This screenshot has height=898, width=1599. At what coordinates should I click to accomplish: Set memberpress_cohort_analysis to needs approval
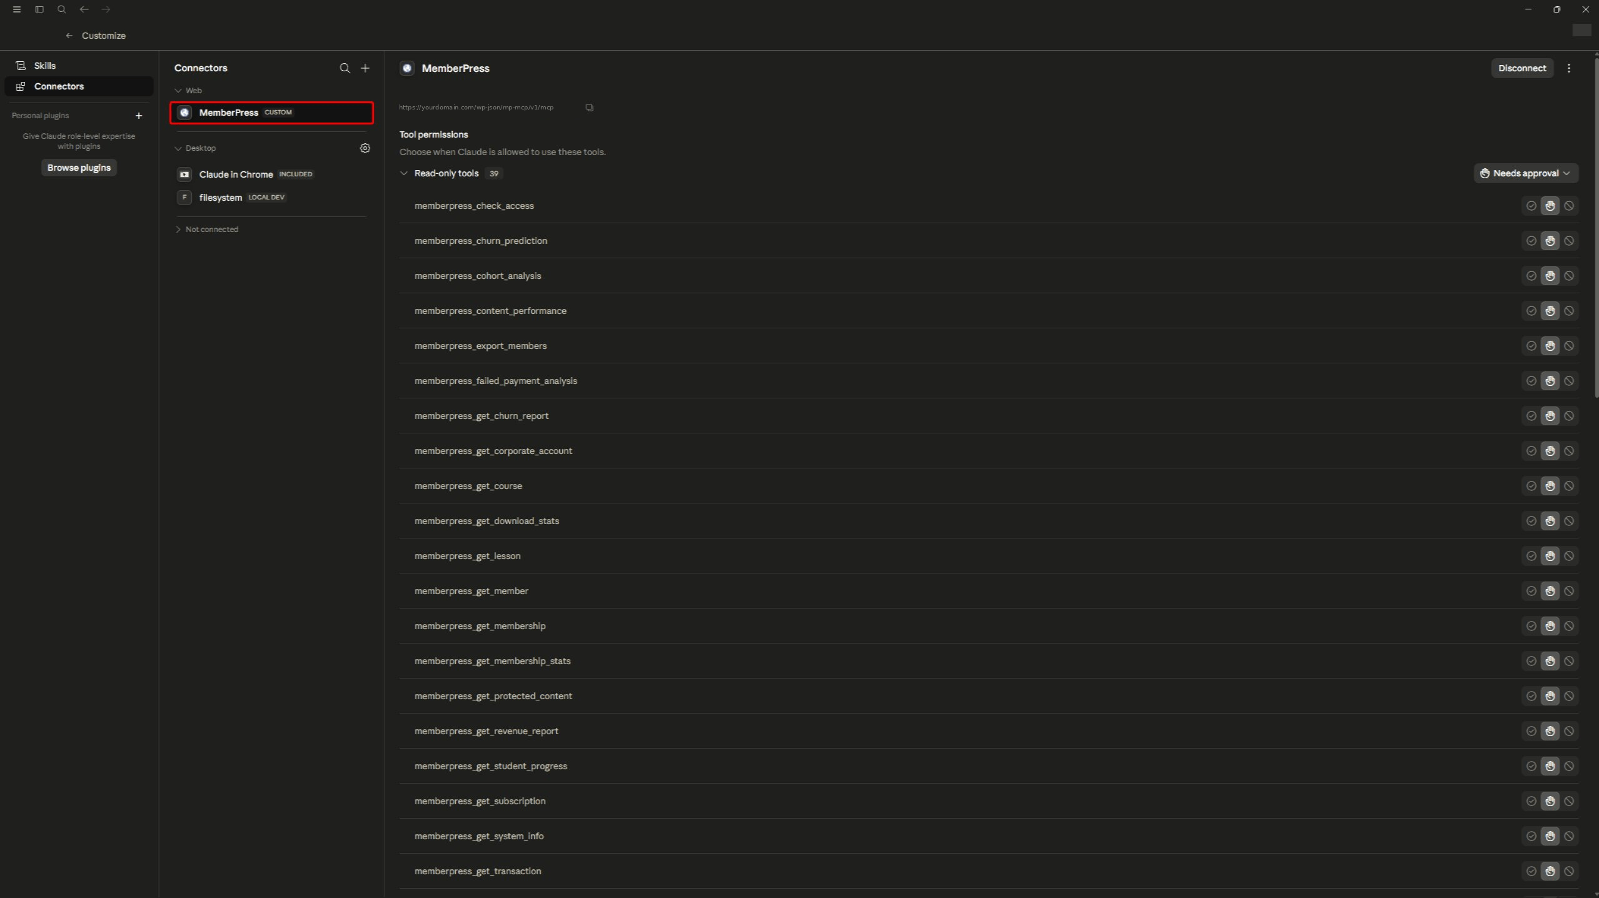pos(1550,276)
